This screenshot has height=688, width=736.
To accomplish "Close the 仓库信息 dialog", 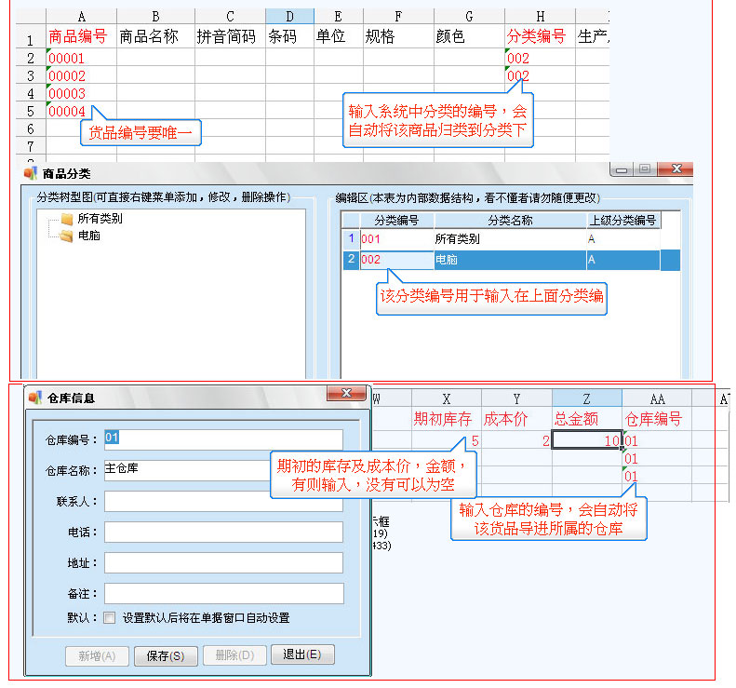I will pyautogui.click(x=345, y=393).
